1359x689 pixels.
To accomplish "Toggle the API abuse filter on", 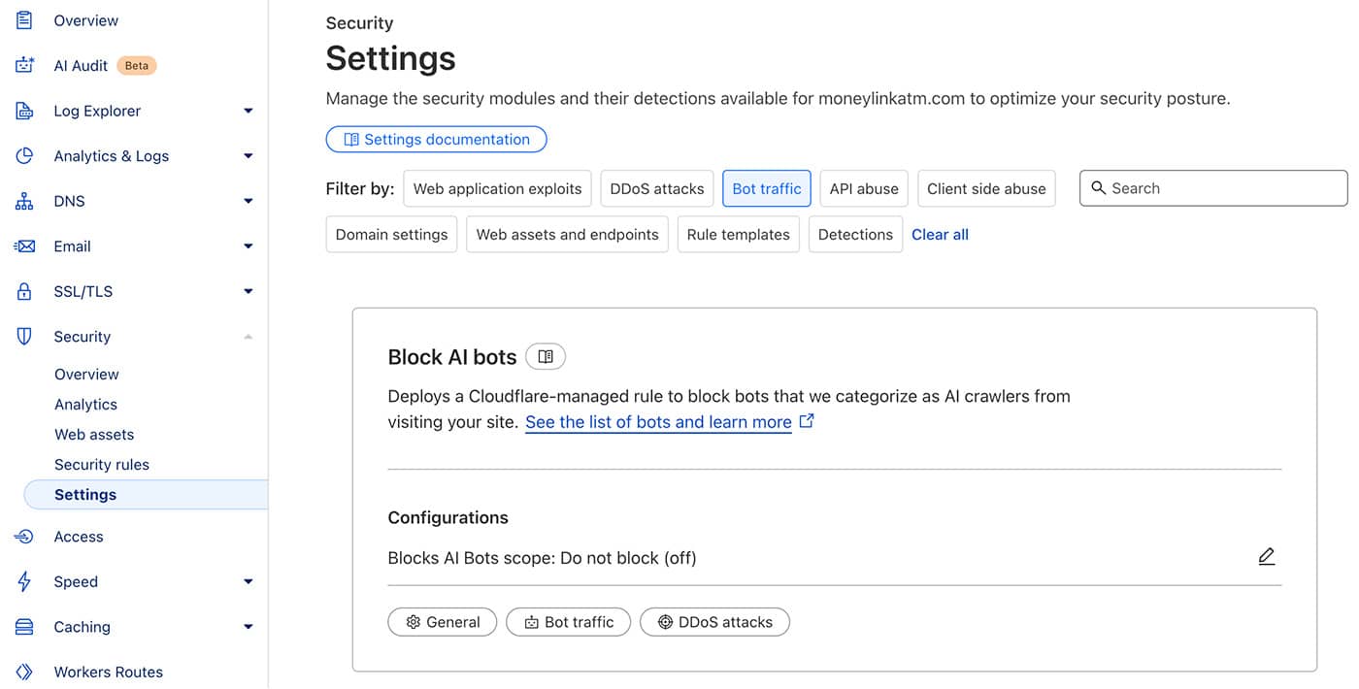I will [x=863, y=188].
